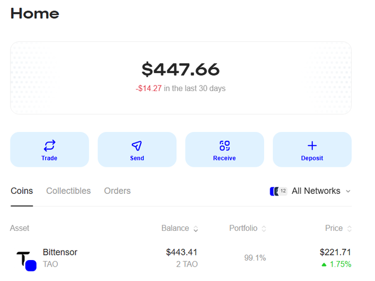
Task: Click the Balance column header
Action: 175,228
